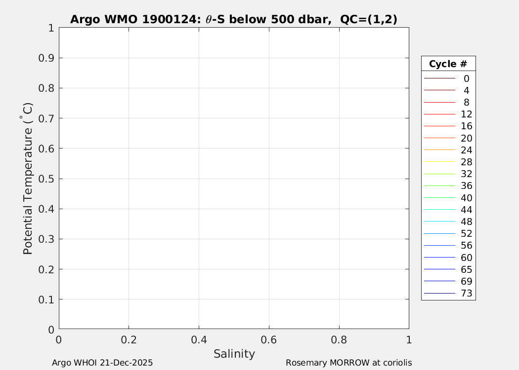Screen dimensions: 519x370
Task: Click the 'Potential Temperature' y-axis label
Action: coord(28,178)
